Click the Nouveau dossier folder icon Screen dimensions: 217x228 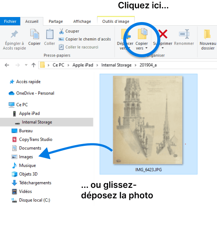[207, 34]
